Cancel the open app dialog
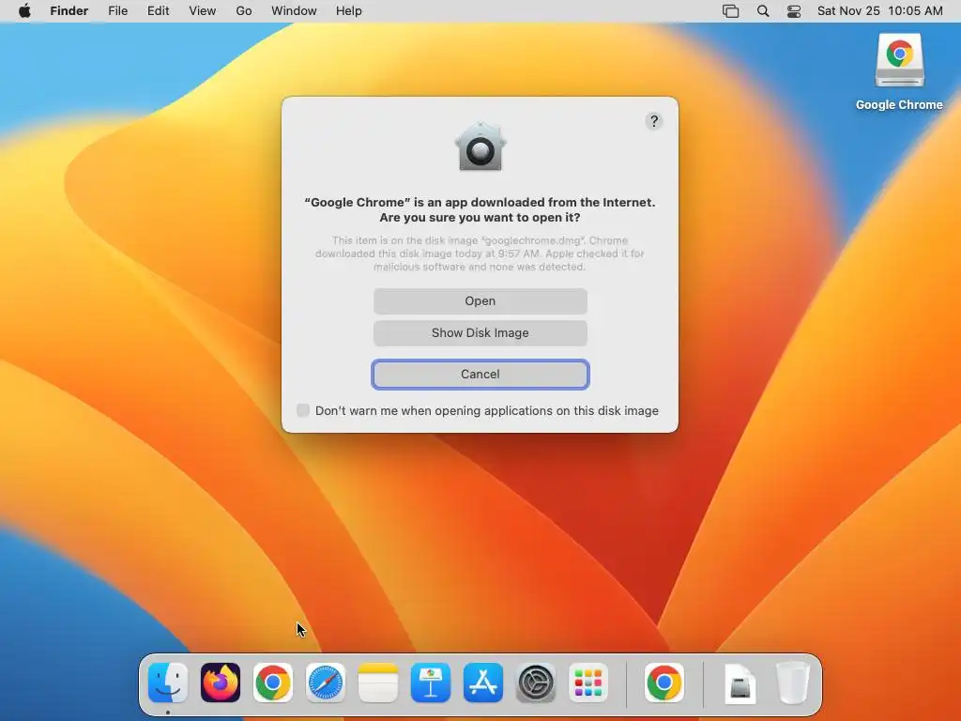Viewport: 961px width, 721px height. pyautogui.click(x=480, y=374)
